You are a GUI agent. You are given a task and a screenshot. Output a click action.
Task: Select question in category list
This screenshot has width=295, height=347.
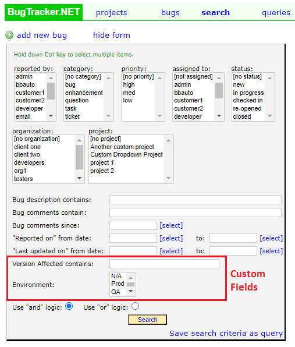tap(77, 101)
